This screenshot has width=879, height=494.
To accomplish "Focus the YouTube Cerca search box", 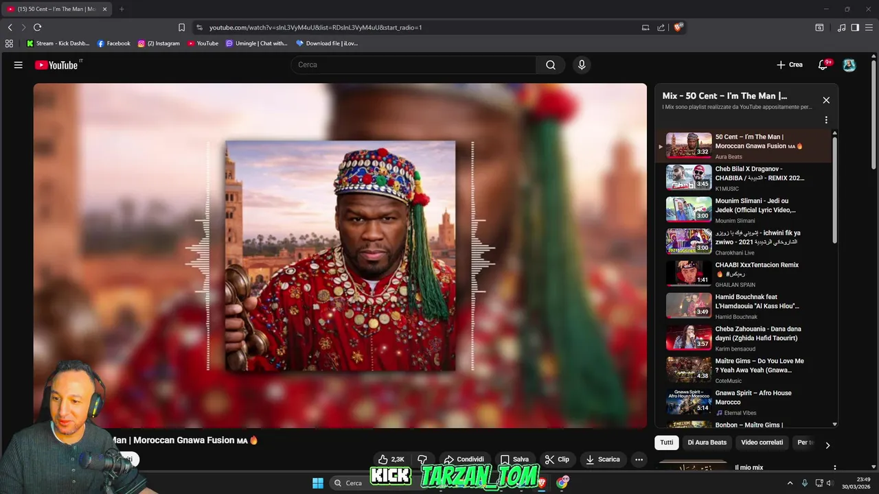I will (x=413, y=65).
